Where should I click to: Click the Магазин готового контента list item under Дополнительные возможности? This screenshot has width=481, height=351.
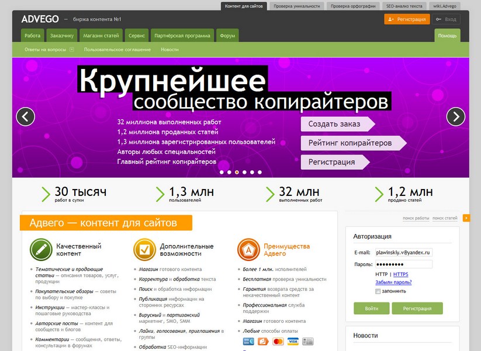[x=170, y=269]
